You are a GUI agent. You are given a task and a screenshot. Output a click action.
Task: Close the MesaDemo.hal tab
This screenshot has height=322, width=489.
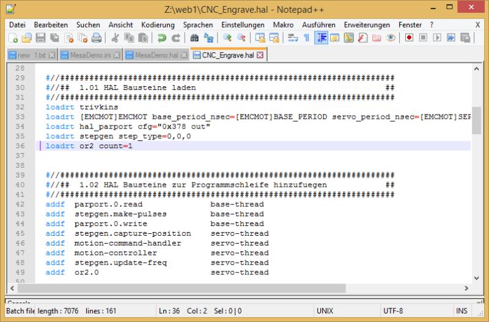pos(185,55)
